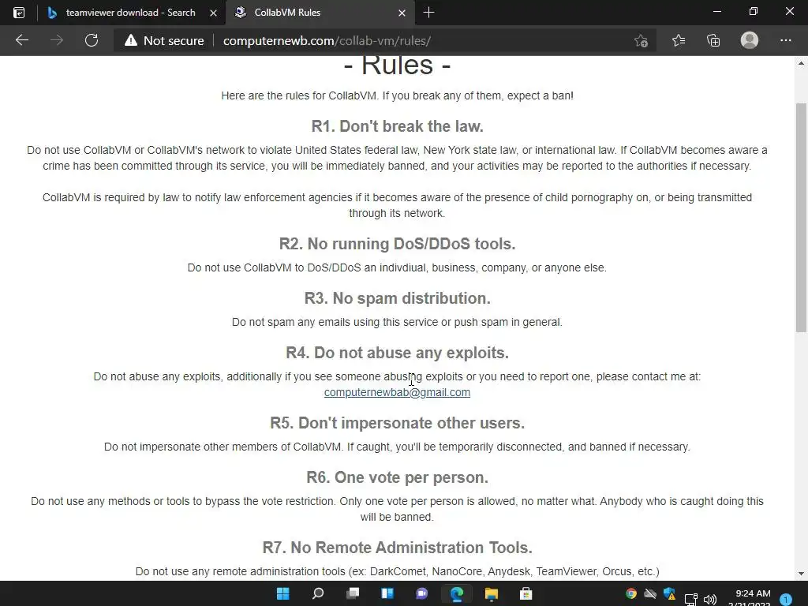Screen dimensions: 808x606
Task: Click the R2. No running DoS/DDoS tools heading
Action: coord(397,244)
